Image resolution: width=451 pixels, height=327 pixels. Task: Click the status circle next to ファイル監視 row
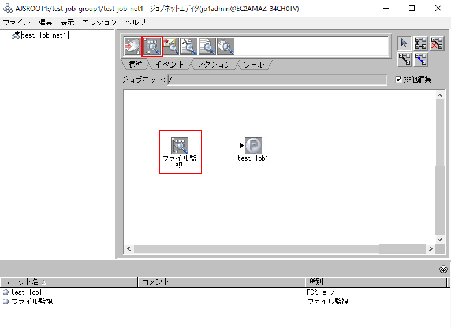coord(6,302)
